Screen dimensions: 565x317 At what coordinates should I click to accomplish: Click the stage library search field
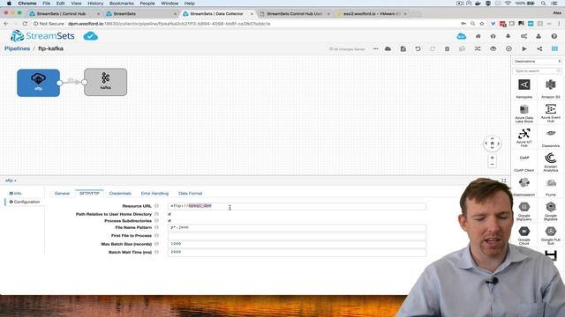(x=538, y=71)
